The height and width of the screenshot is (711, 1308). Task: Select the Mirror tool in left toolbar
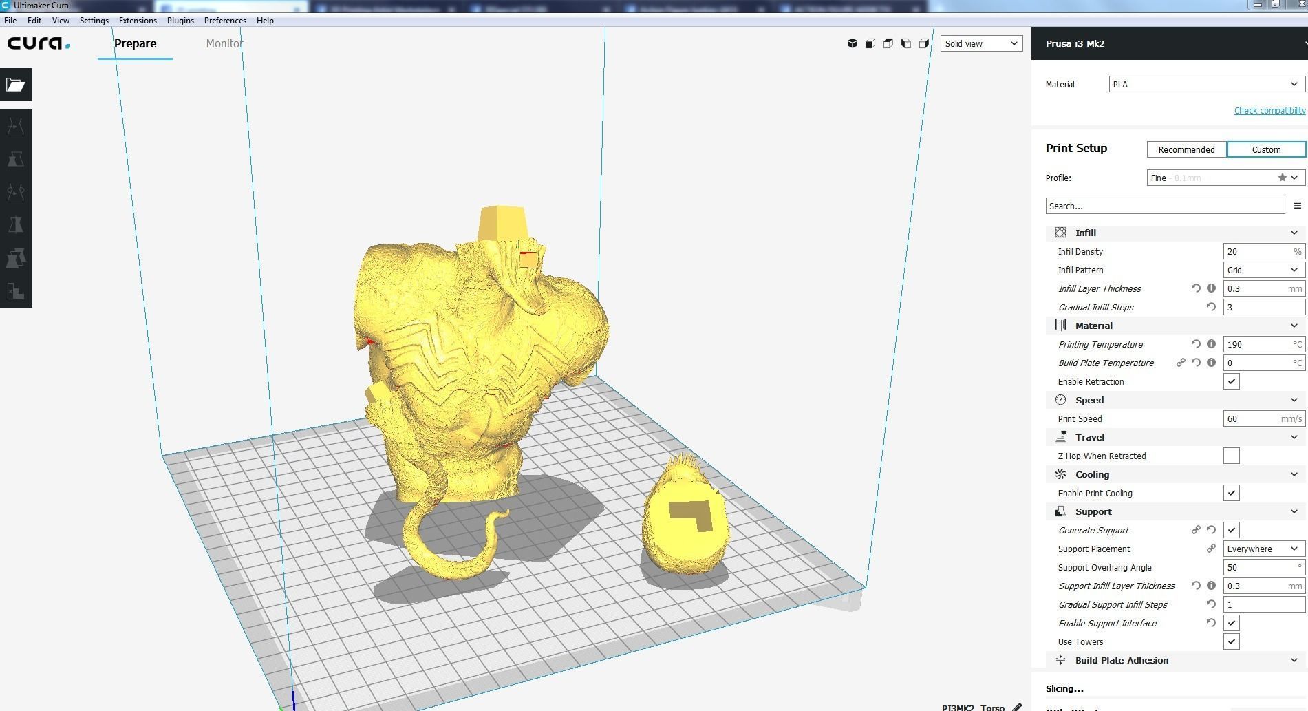tap(16, 225)
